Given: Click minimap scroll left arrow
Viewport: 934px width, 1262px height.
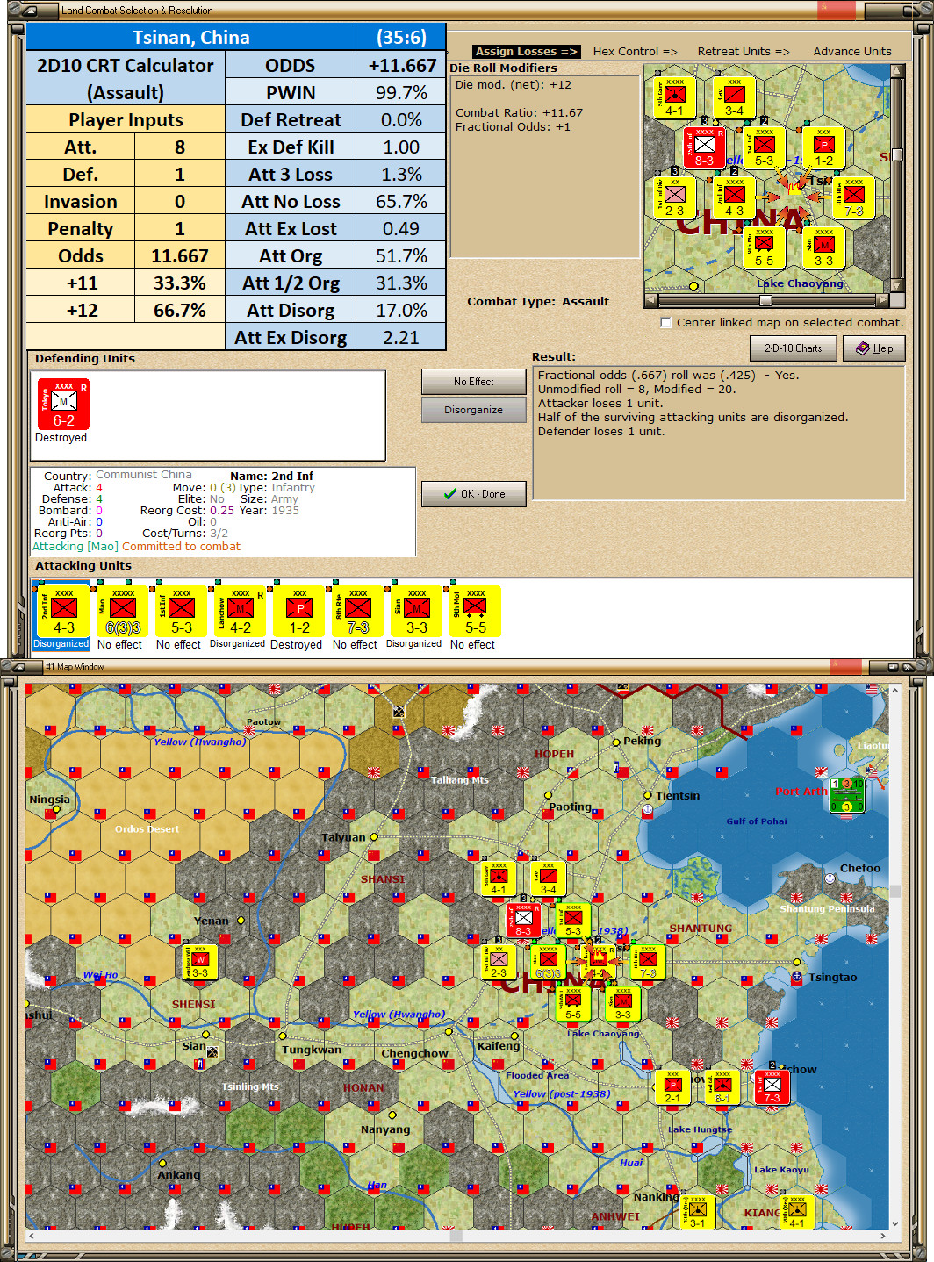Looking at the screenshot, I should point(650,300).
